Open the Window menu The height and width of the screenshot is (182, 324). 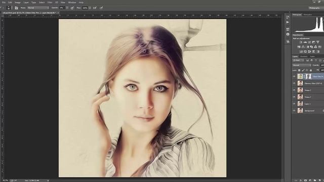coord(72,3)
